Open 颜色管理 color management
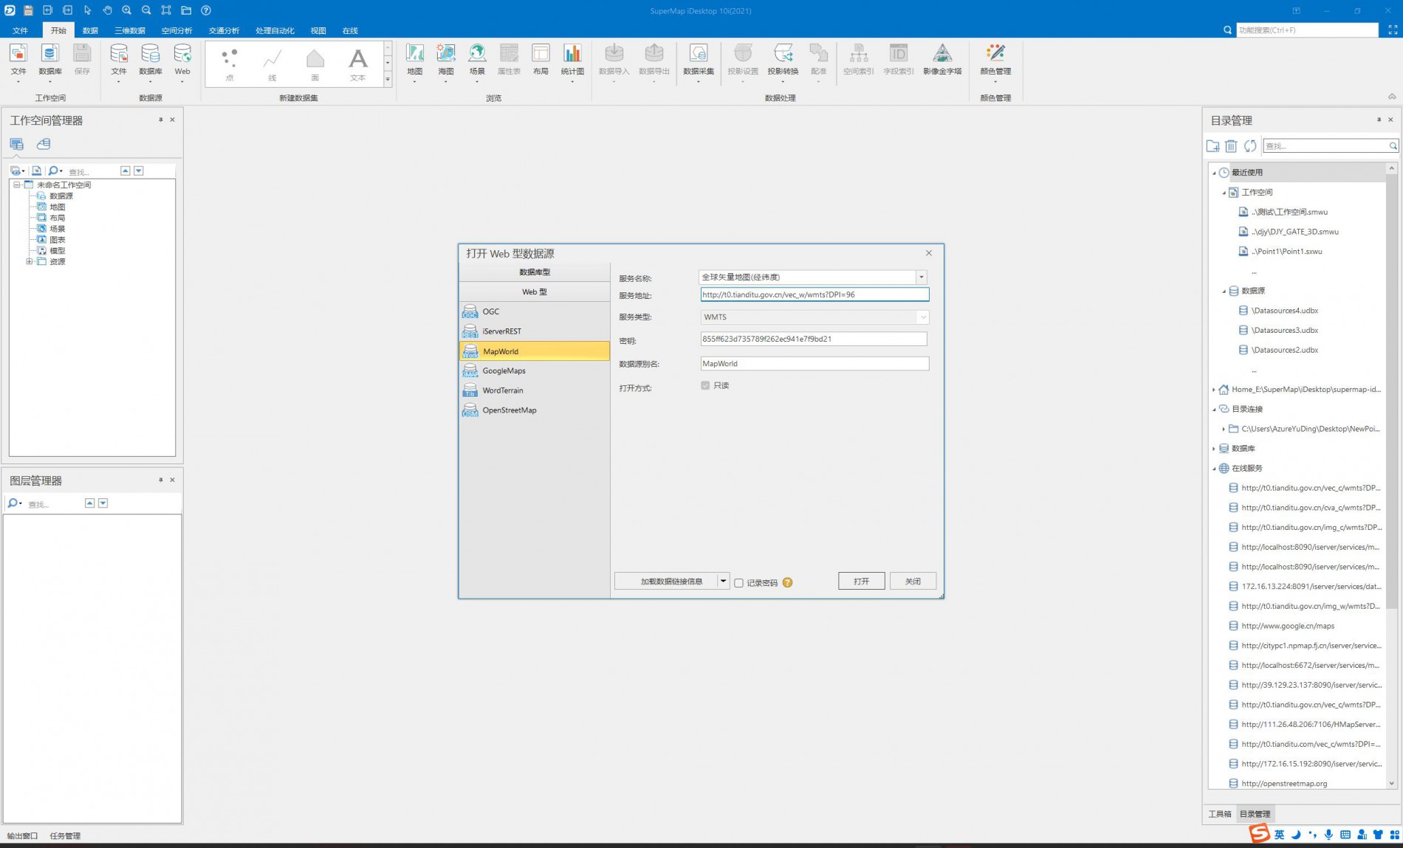The height and width of the screenshot is (848, 1403). point(995,61)
